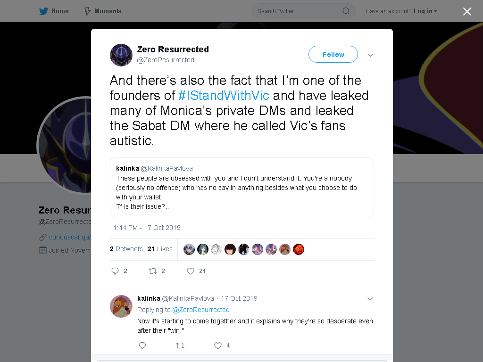This screenshot has height=362, width=483.
Task: Open Moments via lightning bolt icon
Action: click(88, 11)
